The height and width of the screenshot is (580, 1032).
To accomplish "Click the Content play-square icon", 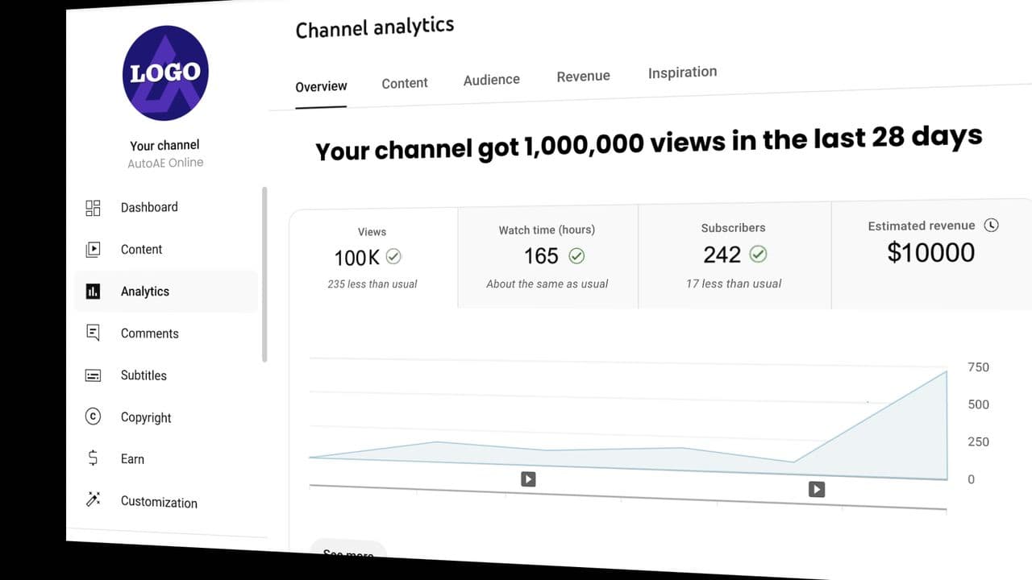I will click(93, 250).
